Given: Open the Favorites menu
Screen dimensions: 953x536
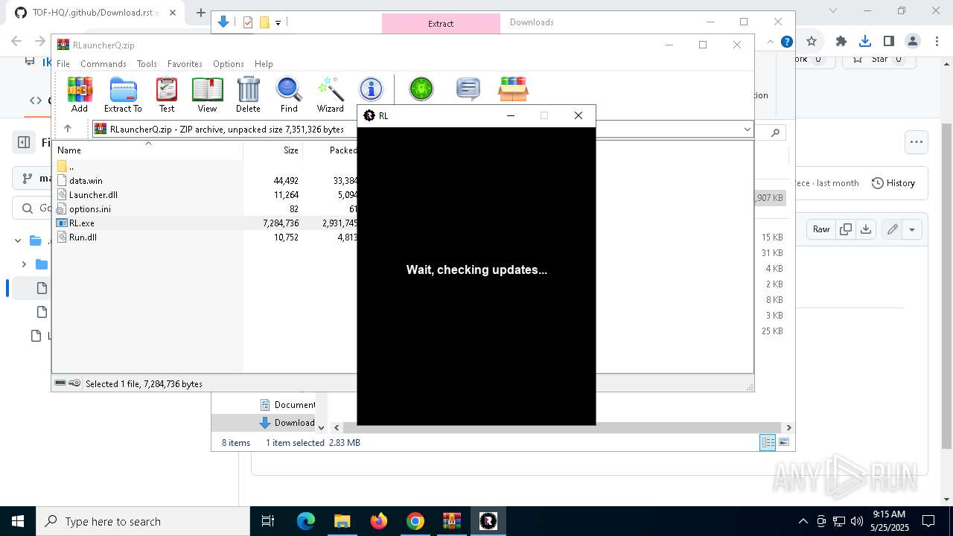Looking at the screenshot, I should pos(185,64).
